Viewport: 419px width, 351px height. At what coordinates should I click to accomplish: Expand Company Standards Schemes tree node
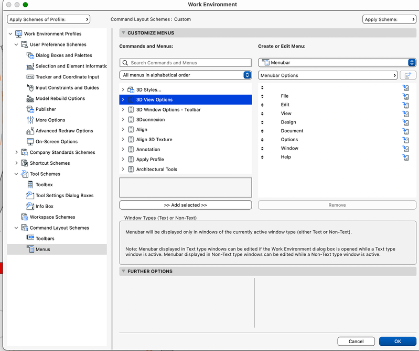(17, 152)
